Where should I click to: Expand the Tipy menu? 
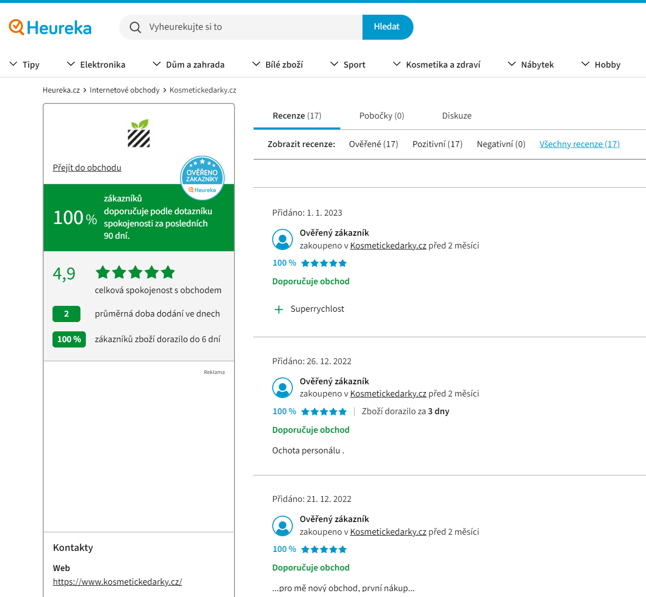25,64
